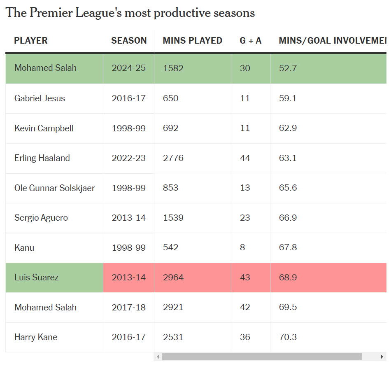
Task: Click the horizontal scrollbar thumb
Action: tap(261, 357)
